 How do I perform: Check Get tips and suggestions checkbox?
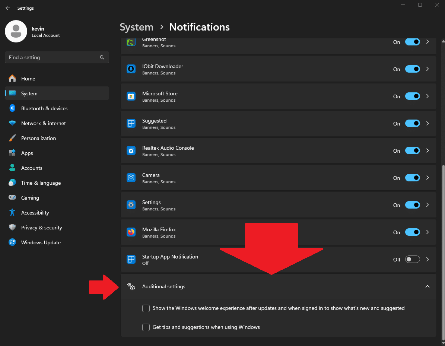pos(146,327)
